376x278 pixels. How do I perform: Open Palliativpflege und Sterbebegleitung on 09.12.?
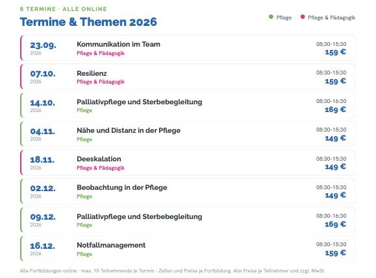click(188, 220)
